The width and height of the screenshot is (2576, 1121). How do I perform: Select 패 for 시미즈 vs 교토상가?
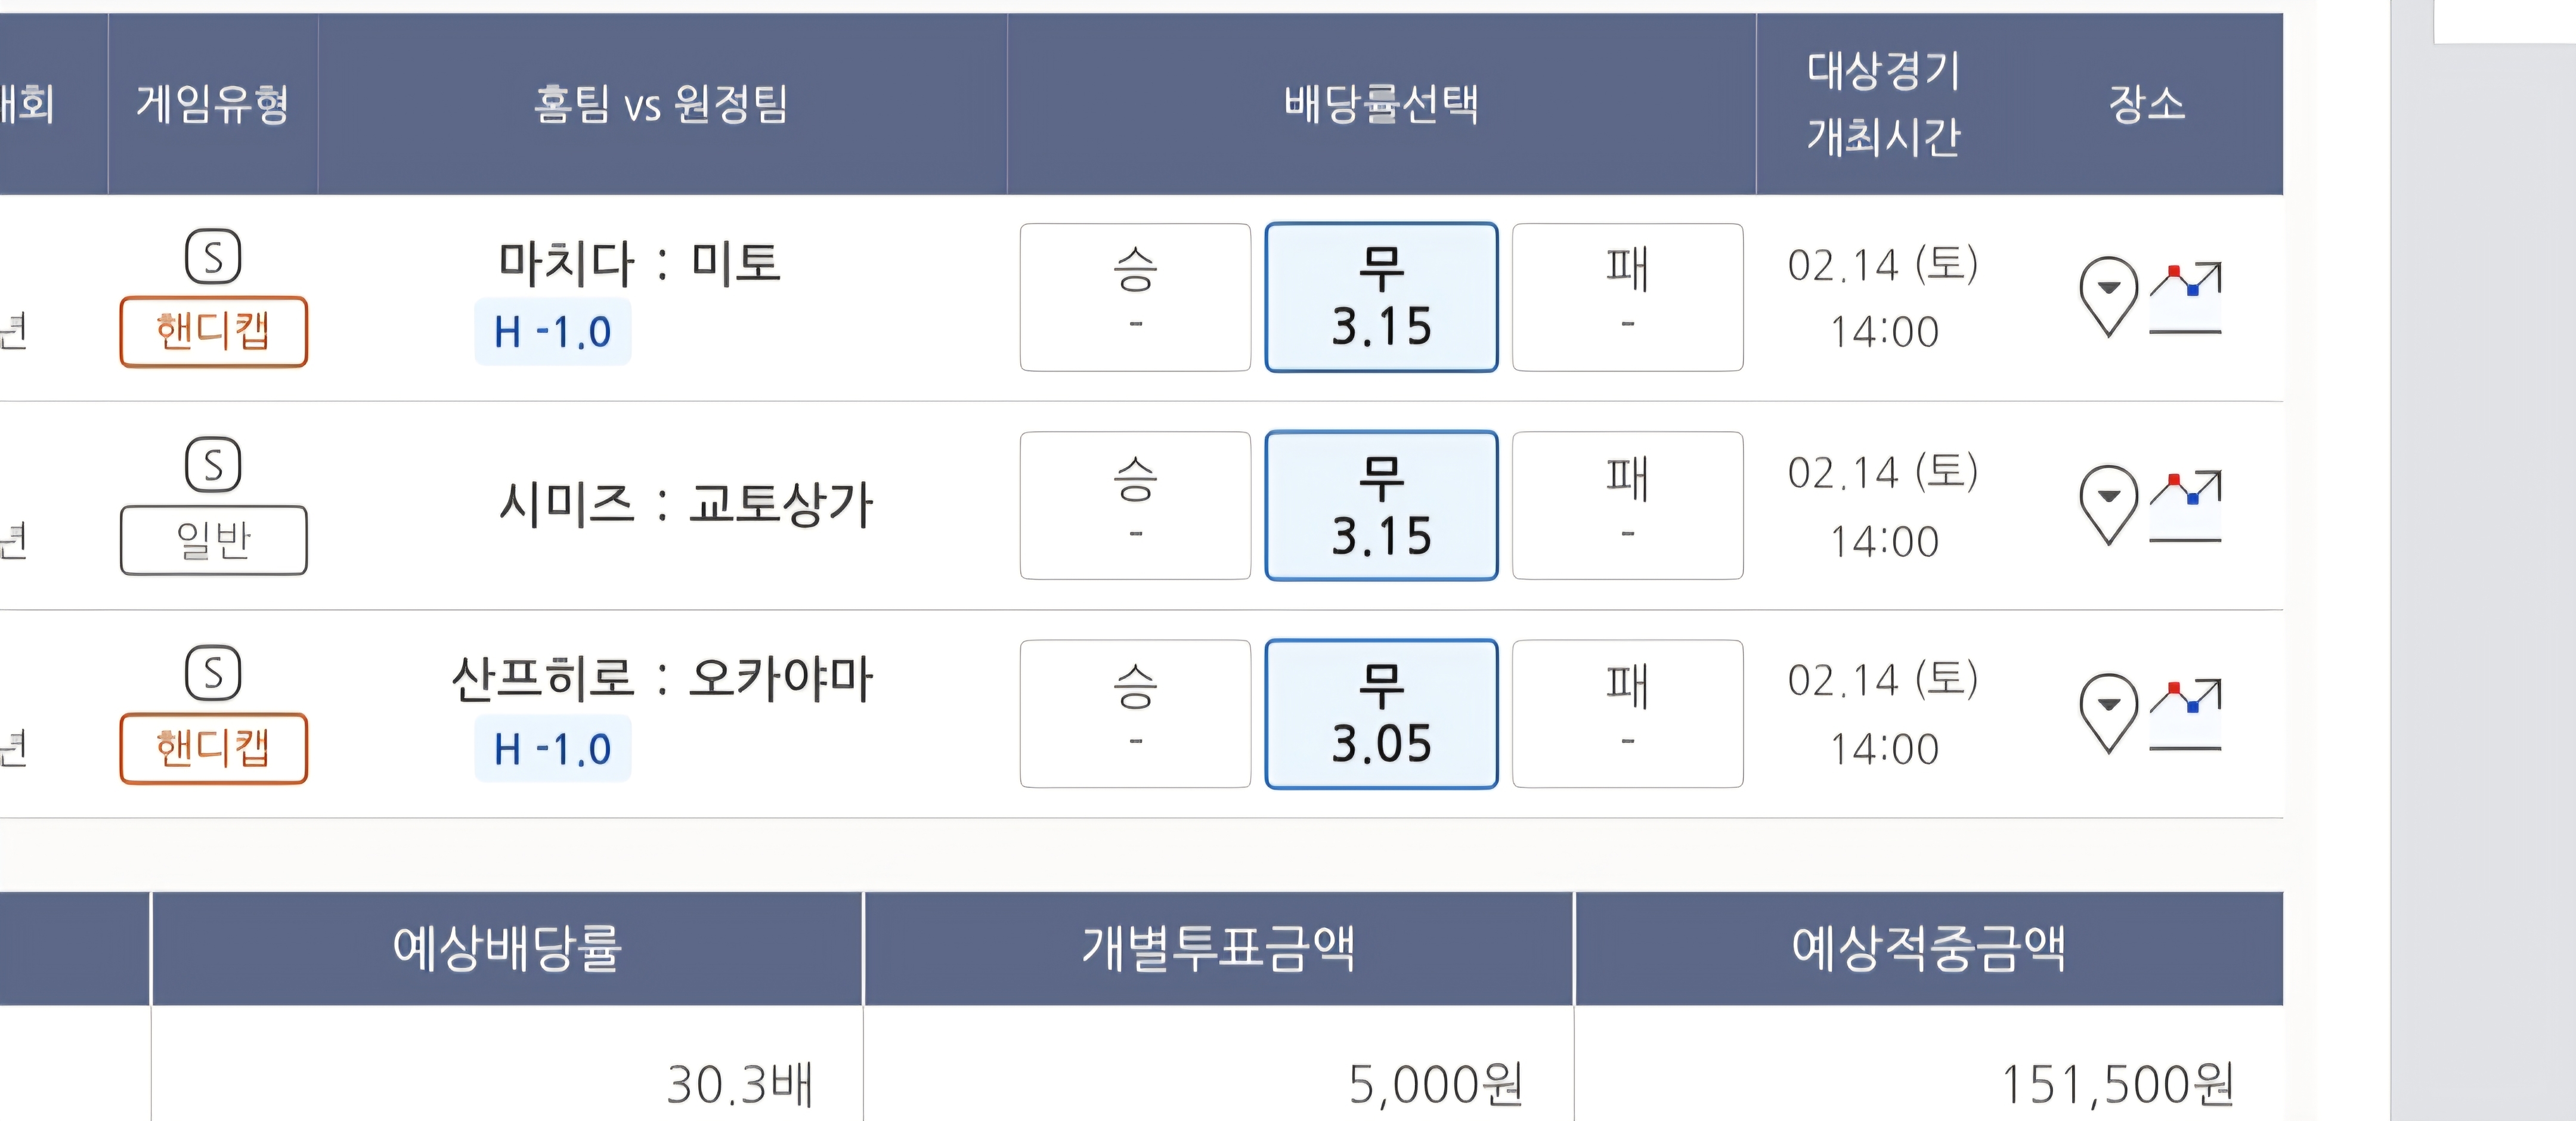tap(1627, 505)
